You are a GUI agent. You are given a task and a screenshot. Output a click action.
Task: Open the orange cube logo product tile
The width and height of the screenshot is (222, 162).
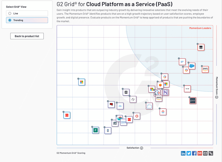[x=160, y=85]
